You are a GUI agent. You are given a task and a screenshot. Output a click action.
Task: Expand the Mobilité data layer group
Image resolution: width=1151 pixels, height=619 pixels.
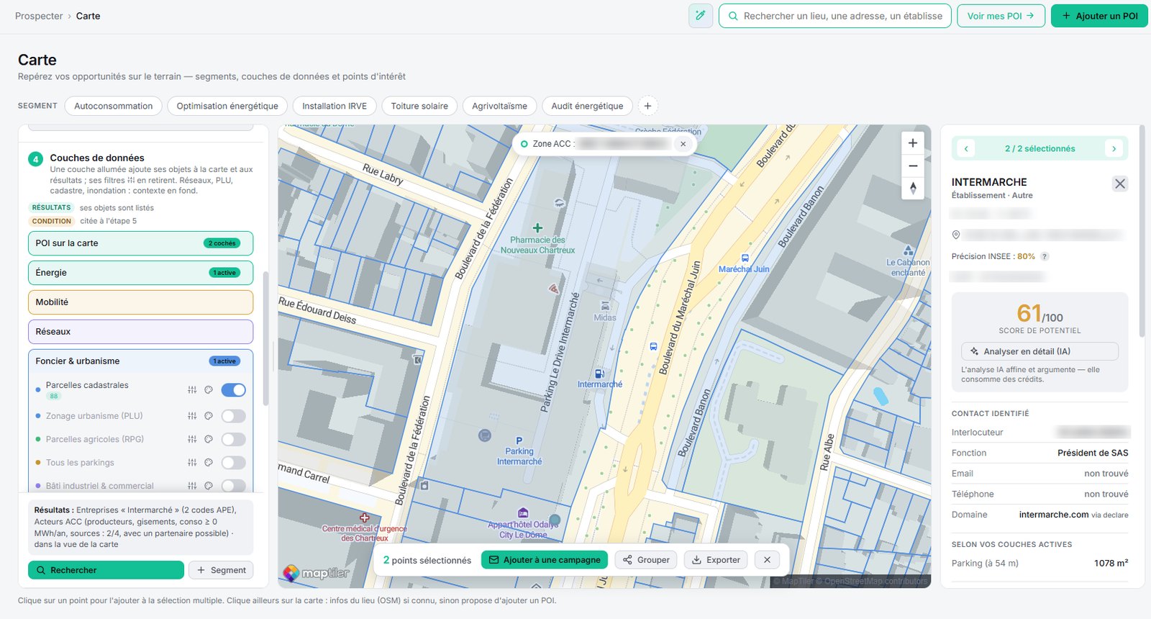[141, 302]
